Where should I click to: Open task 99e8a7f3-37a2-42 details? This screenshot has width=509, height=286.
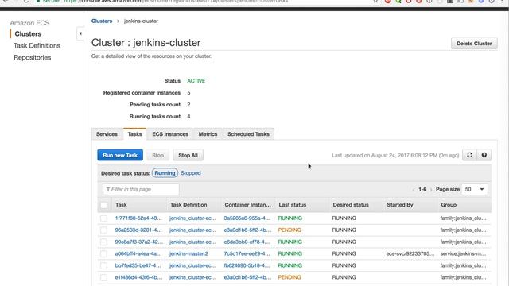click(139, 242)
